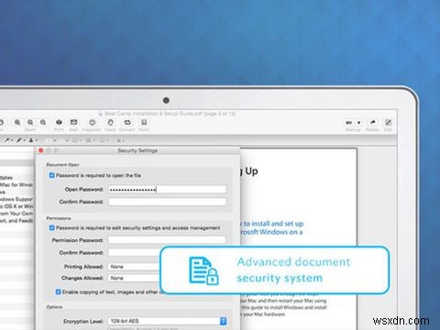Open the Printing Allowed dropdown
The width and height of the screenshot is (440, 330).
coord(134,267)
